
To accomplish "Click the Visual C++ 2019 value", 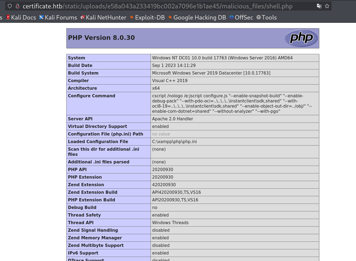I will (170, 80).
